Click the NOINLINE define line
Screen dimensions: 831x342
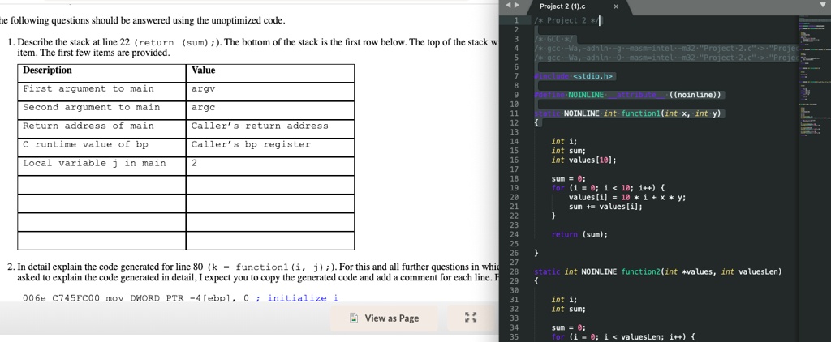pos(628,95)
